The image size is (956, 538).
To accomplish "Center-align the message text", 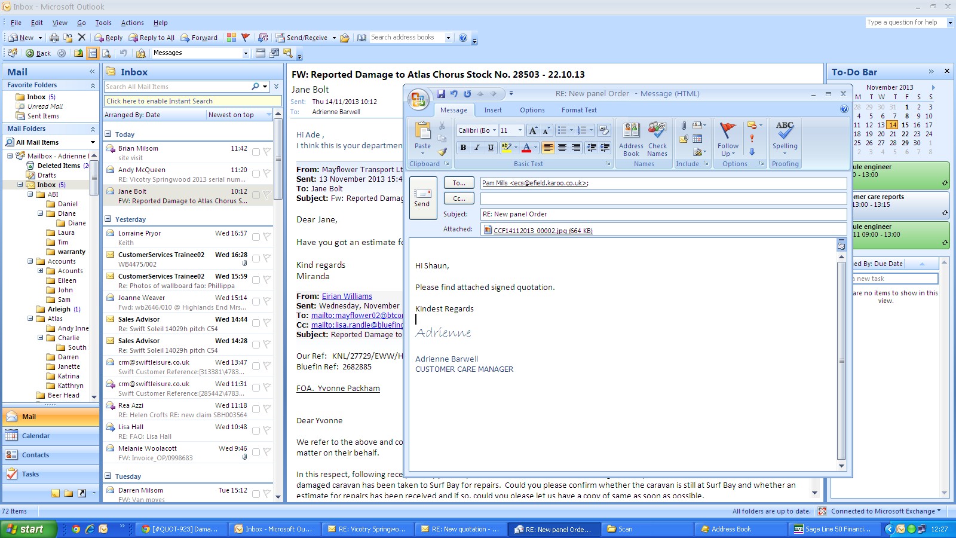I will tap(562, 148).
